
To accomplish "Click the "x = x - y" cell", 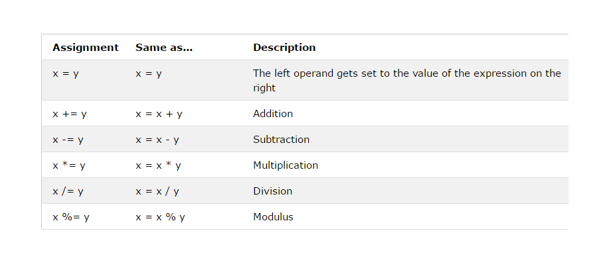I will (157, 140).
